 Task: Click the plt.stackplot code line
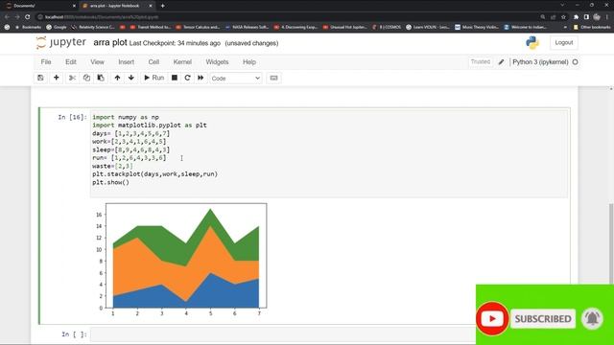154,174
